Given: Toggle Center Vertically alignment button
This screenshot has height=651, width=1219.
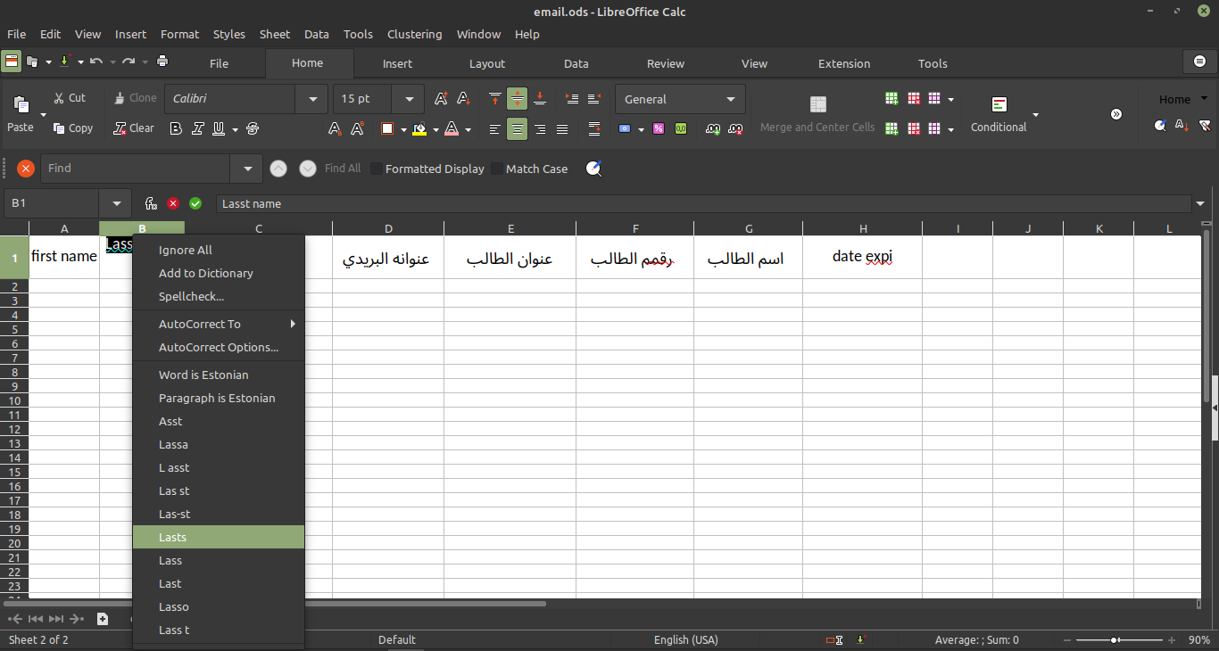Looking at the screenshot, I should (x=517, y=99).
